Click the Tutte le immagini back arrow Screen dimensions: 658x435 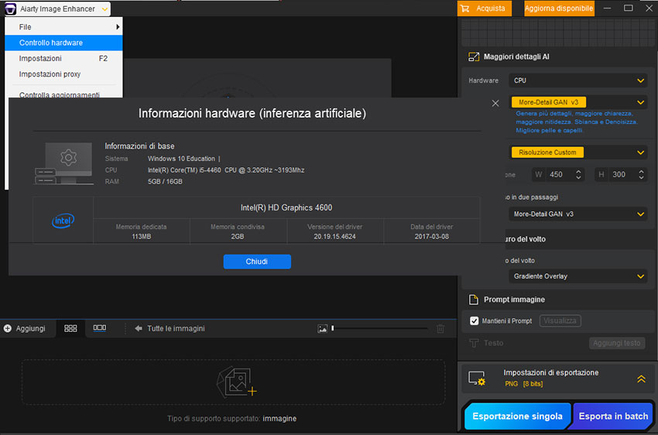(x=139, y=328)
